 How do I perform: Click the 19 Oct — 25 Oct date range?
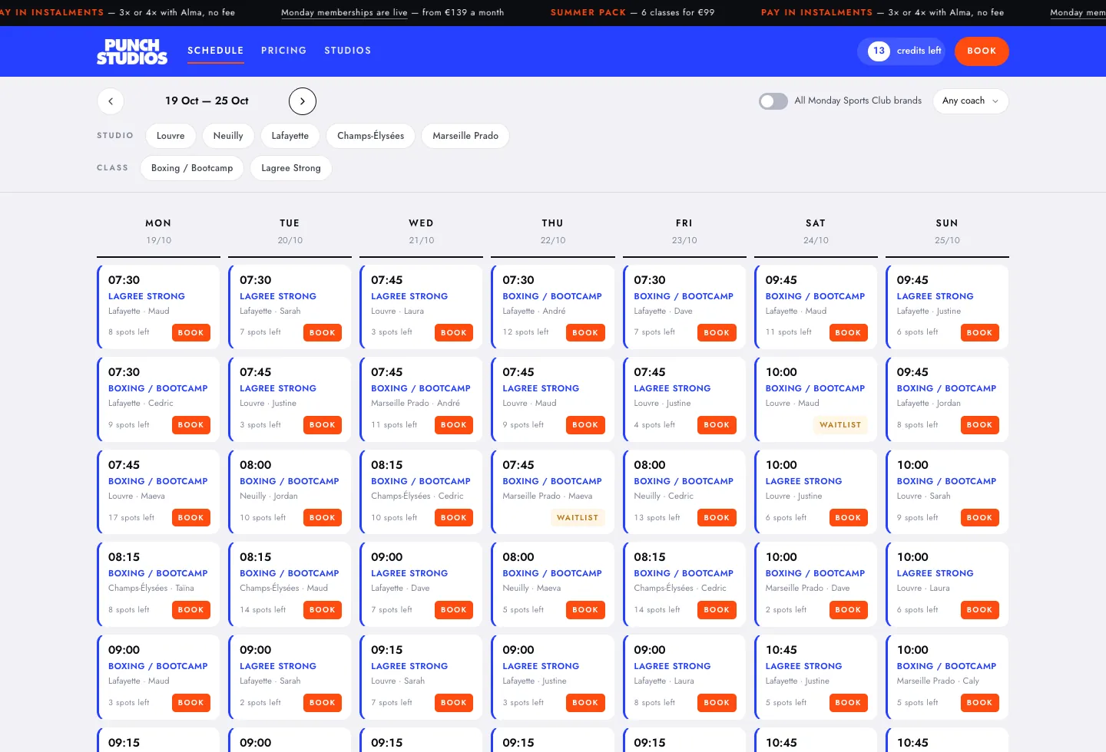[x=207, y=101]
